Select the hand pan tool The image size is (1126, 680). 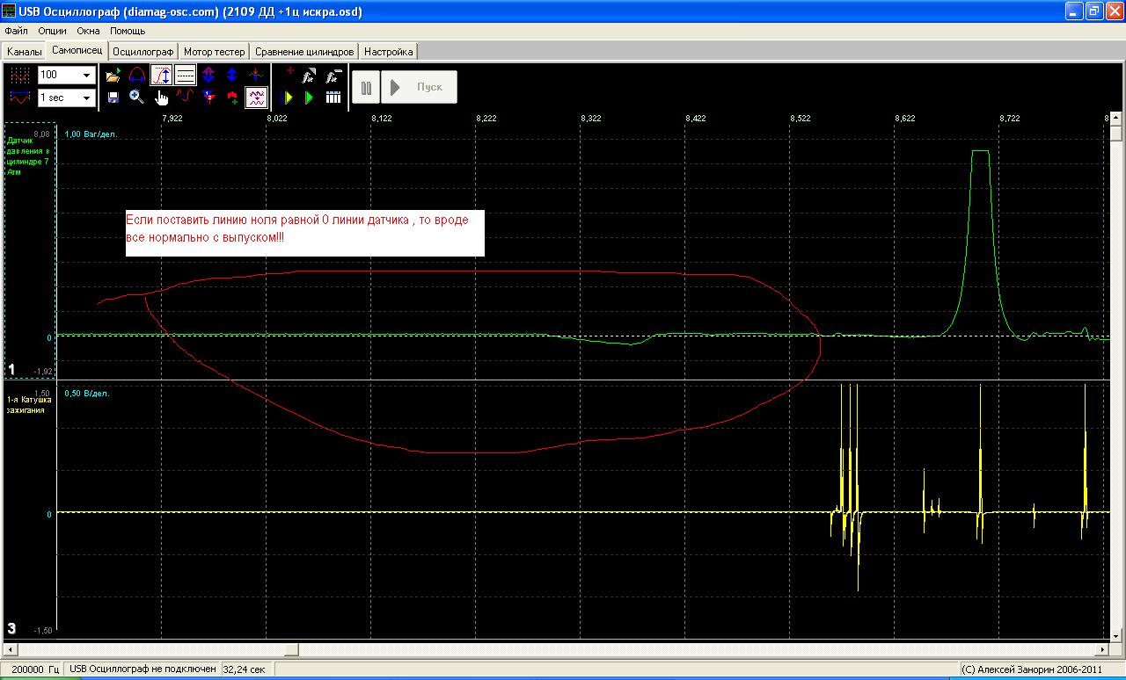[161, 98]
